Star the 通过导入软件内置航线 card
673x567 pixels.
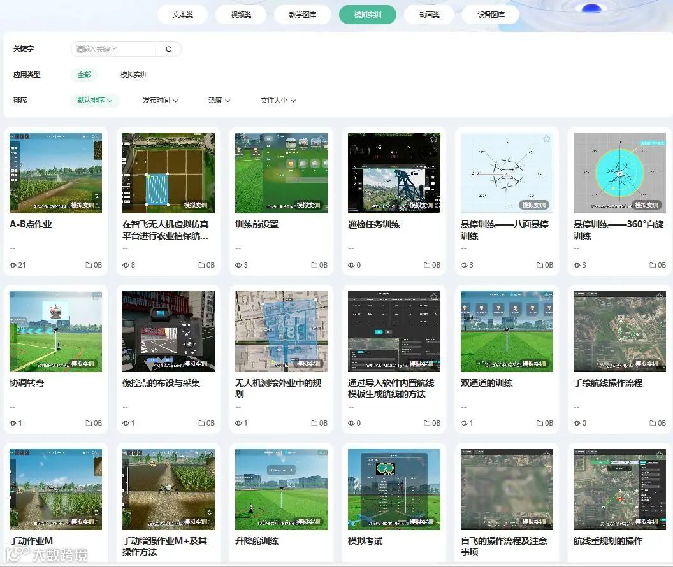click(433, 297)
